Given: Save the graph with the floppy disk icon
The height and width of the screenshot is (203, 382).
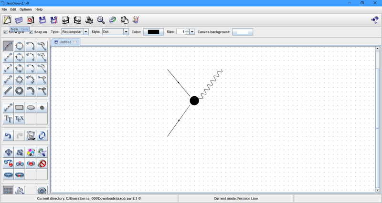Looking at the screenshot, I should pos(42,20).
